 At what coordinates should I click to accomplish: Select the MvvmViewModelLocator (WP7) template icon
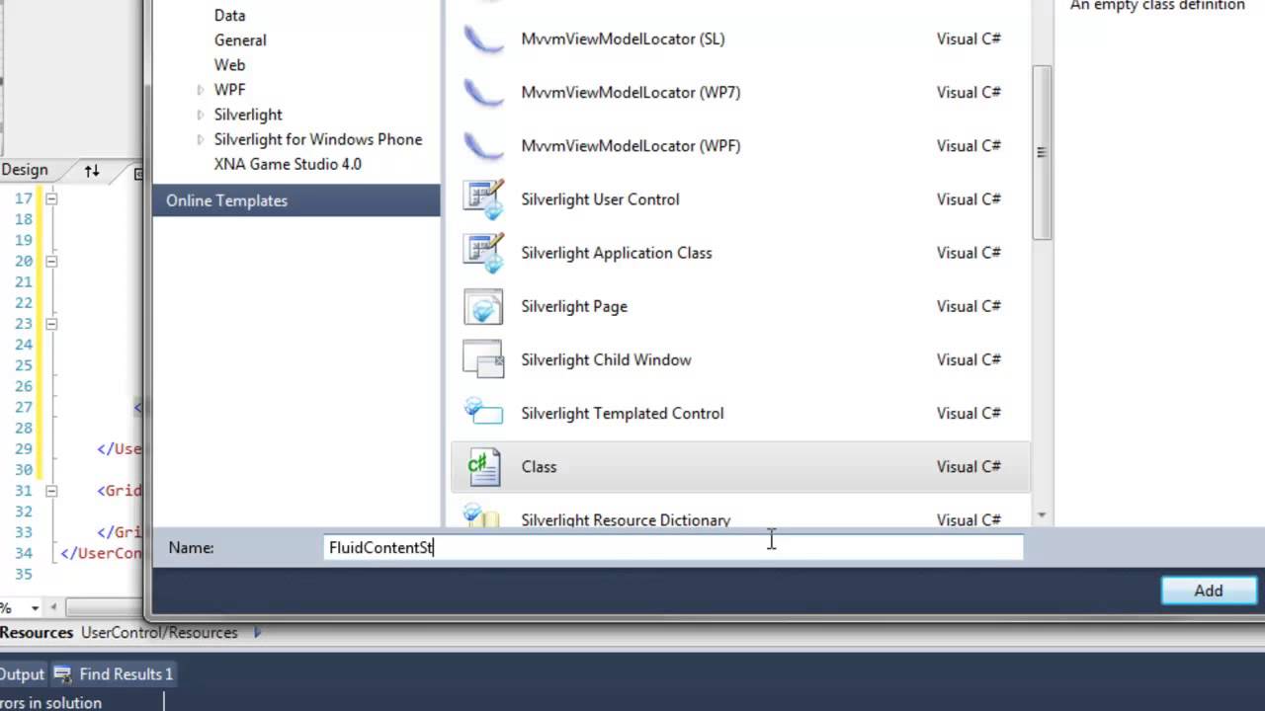[x=484, y=93]
